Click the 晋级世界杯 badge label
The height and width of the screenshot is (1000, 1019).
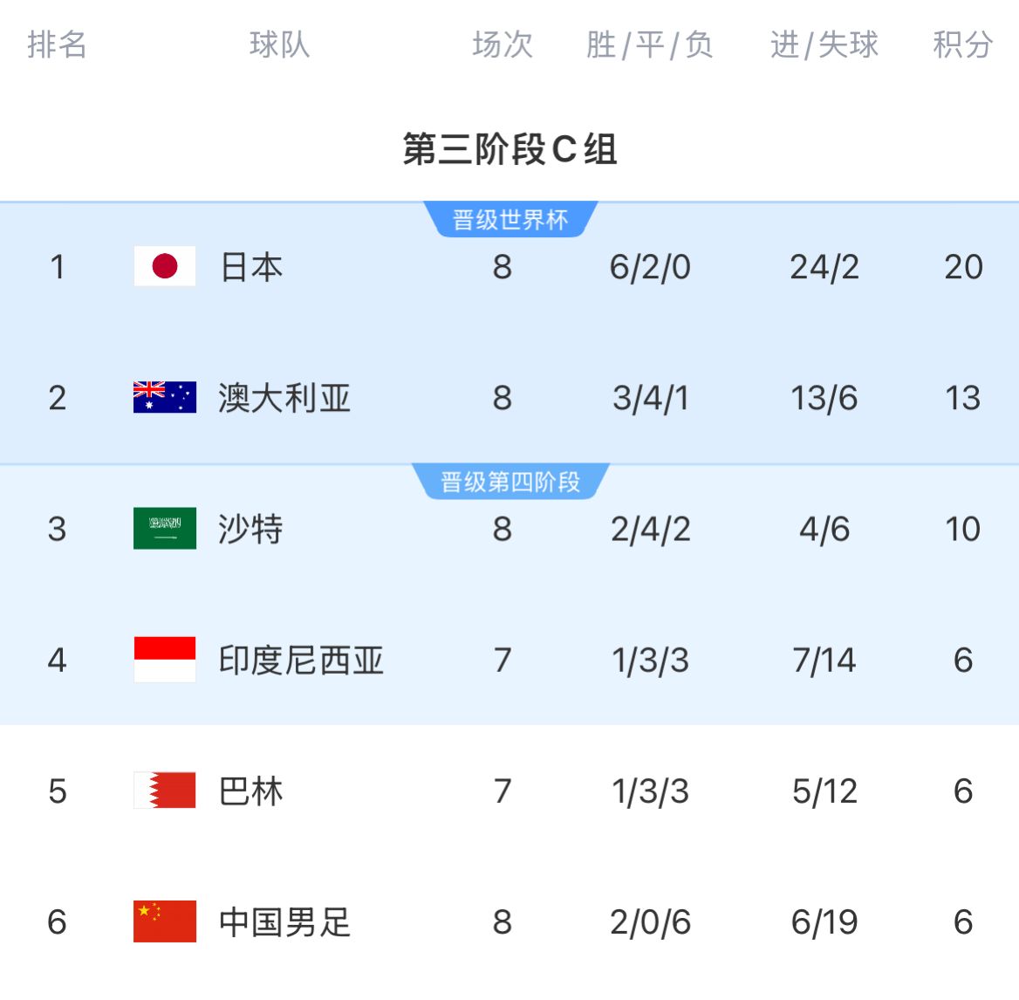click(x=510, y=220)
